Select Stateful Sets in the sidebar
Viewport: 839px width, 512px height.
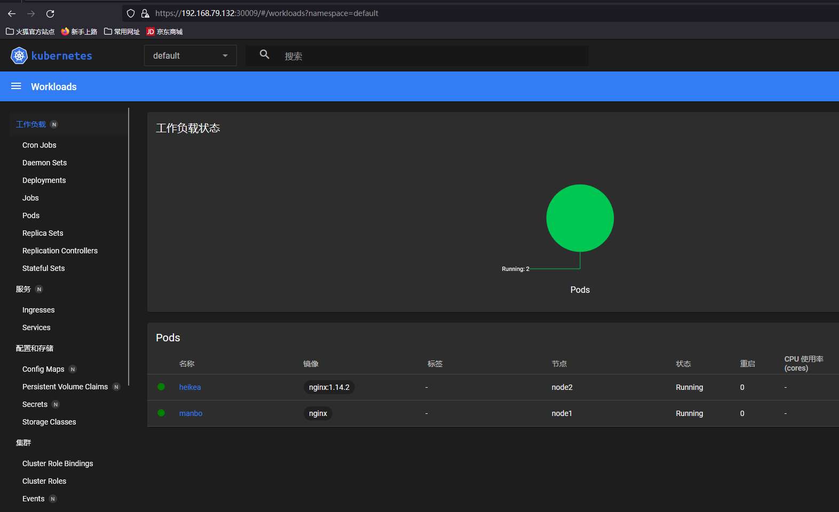click(43, 268)
